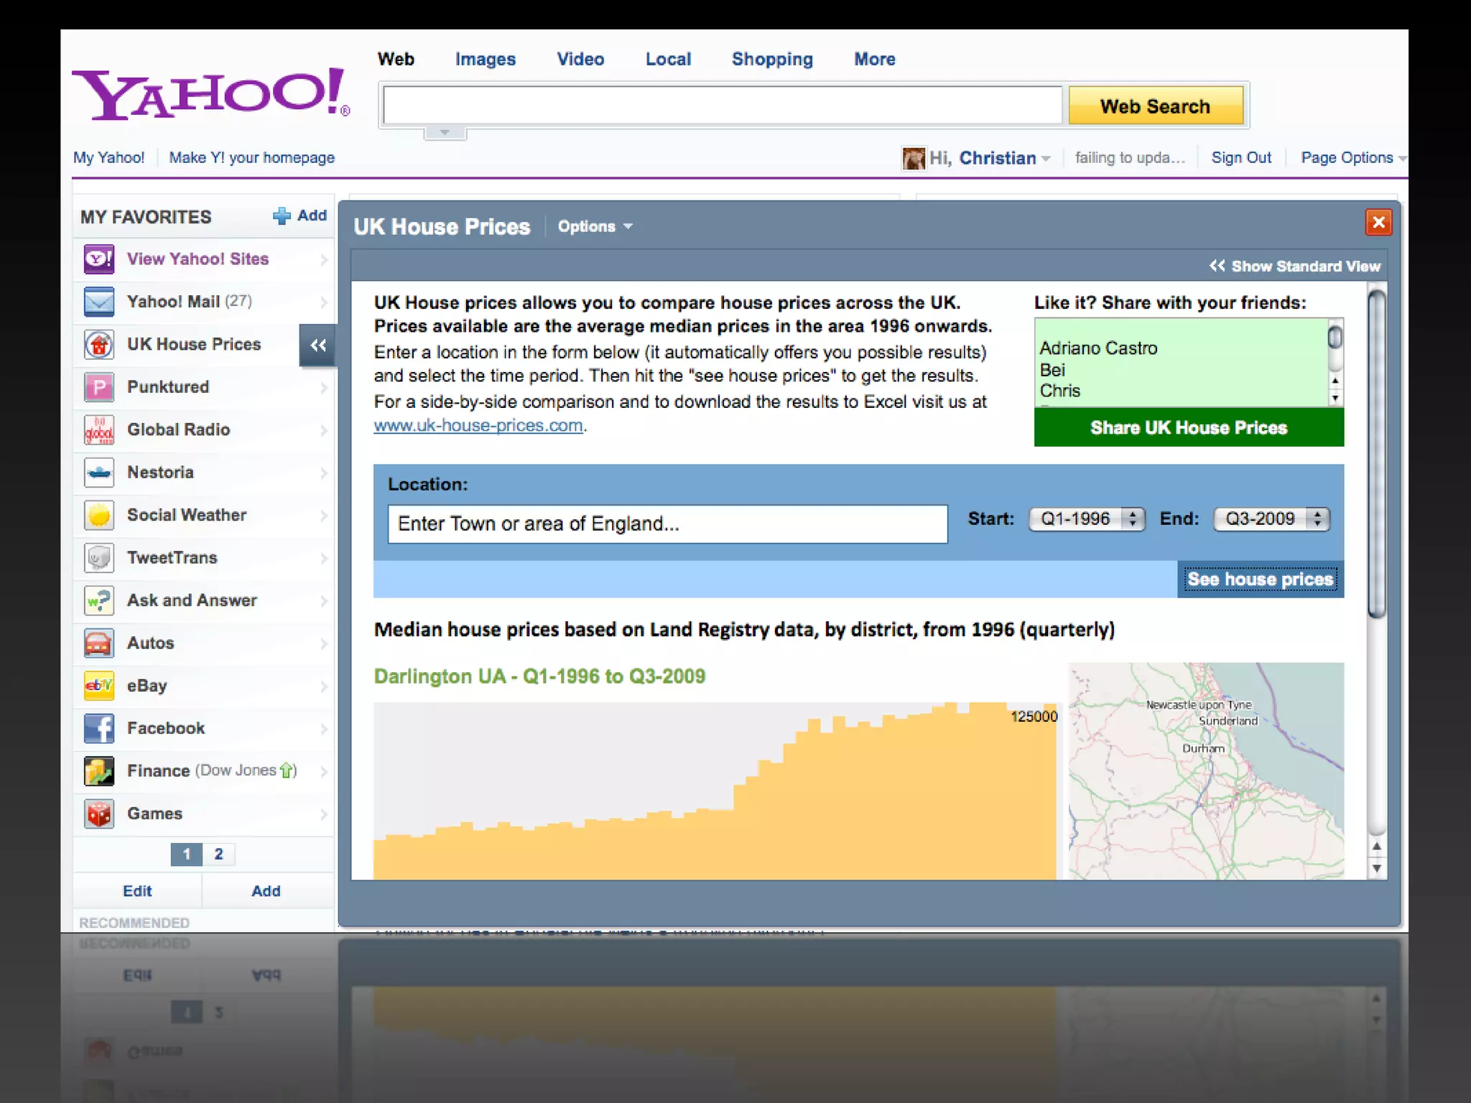1471x1103 pixels.
Task: Click the Nestoria icon
Action: tap(99, 473)
